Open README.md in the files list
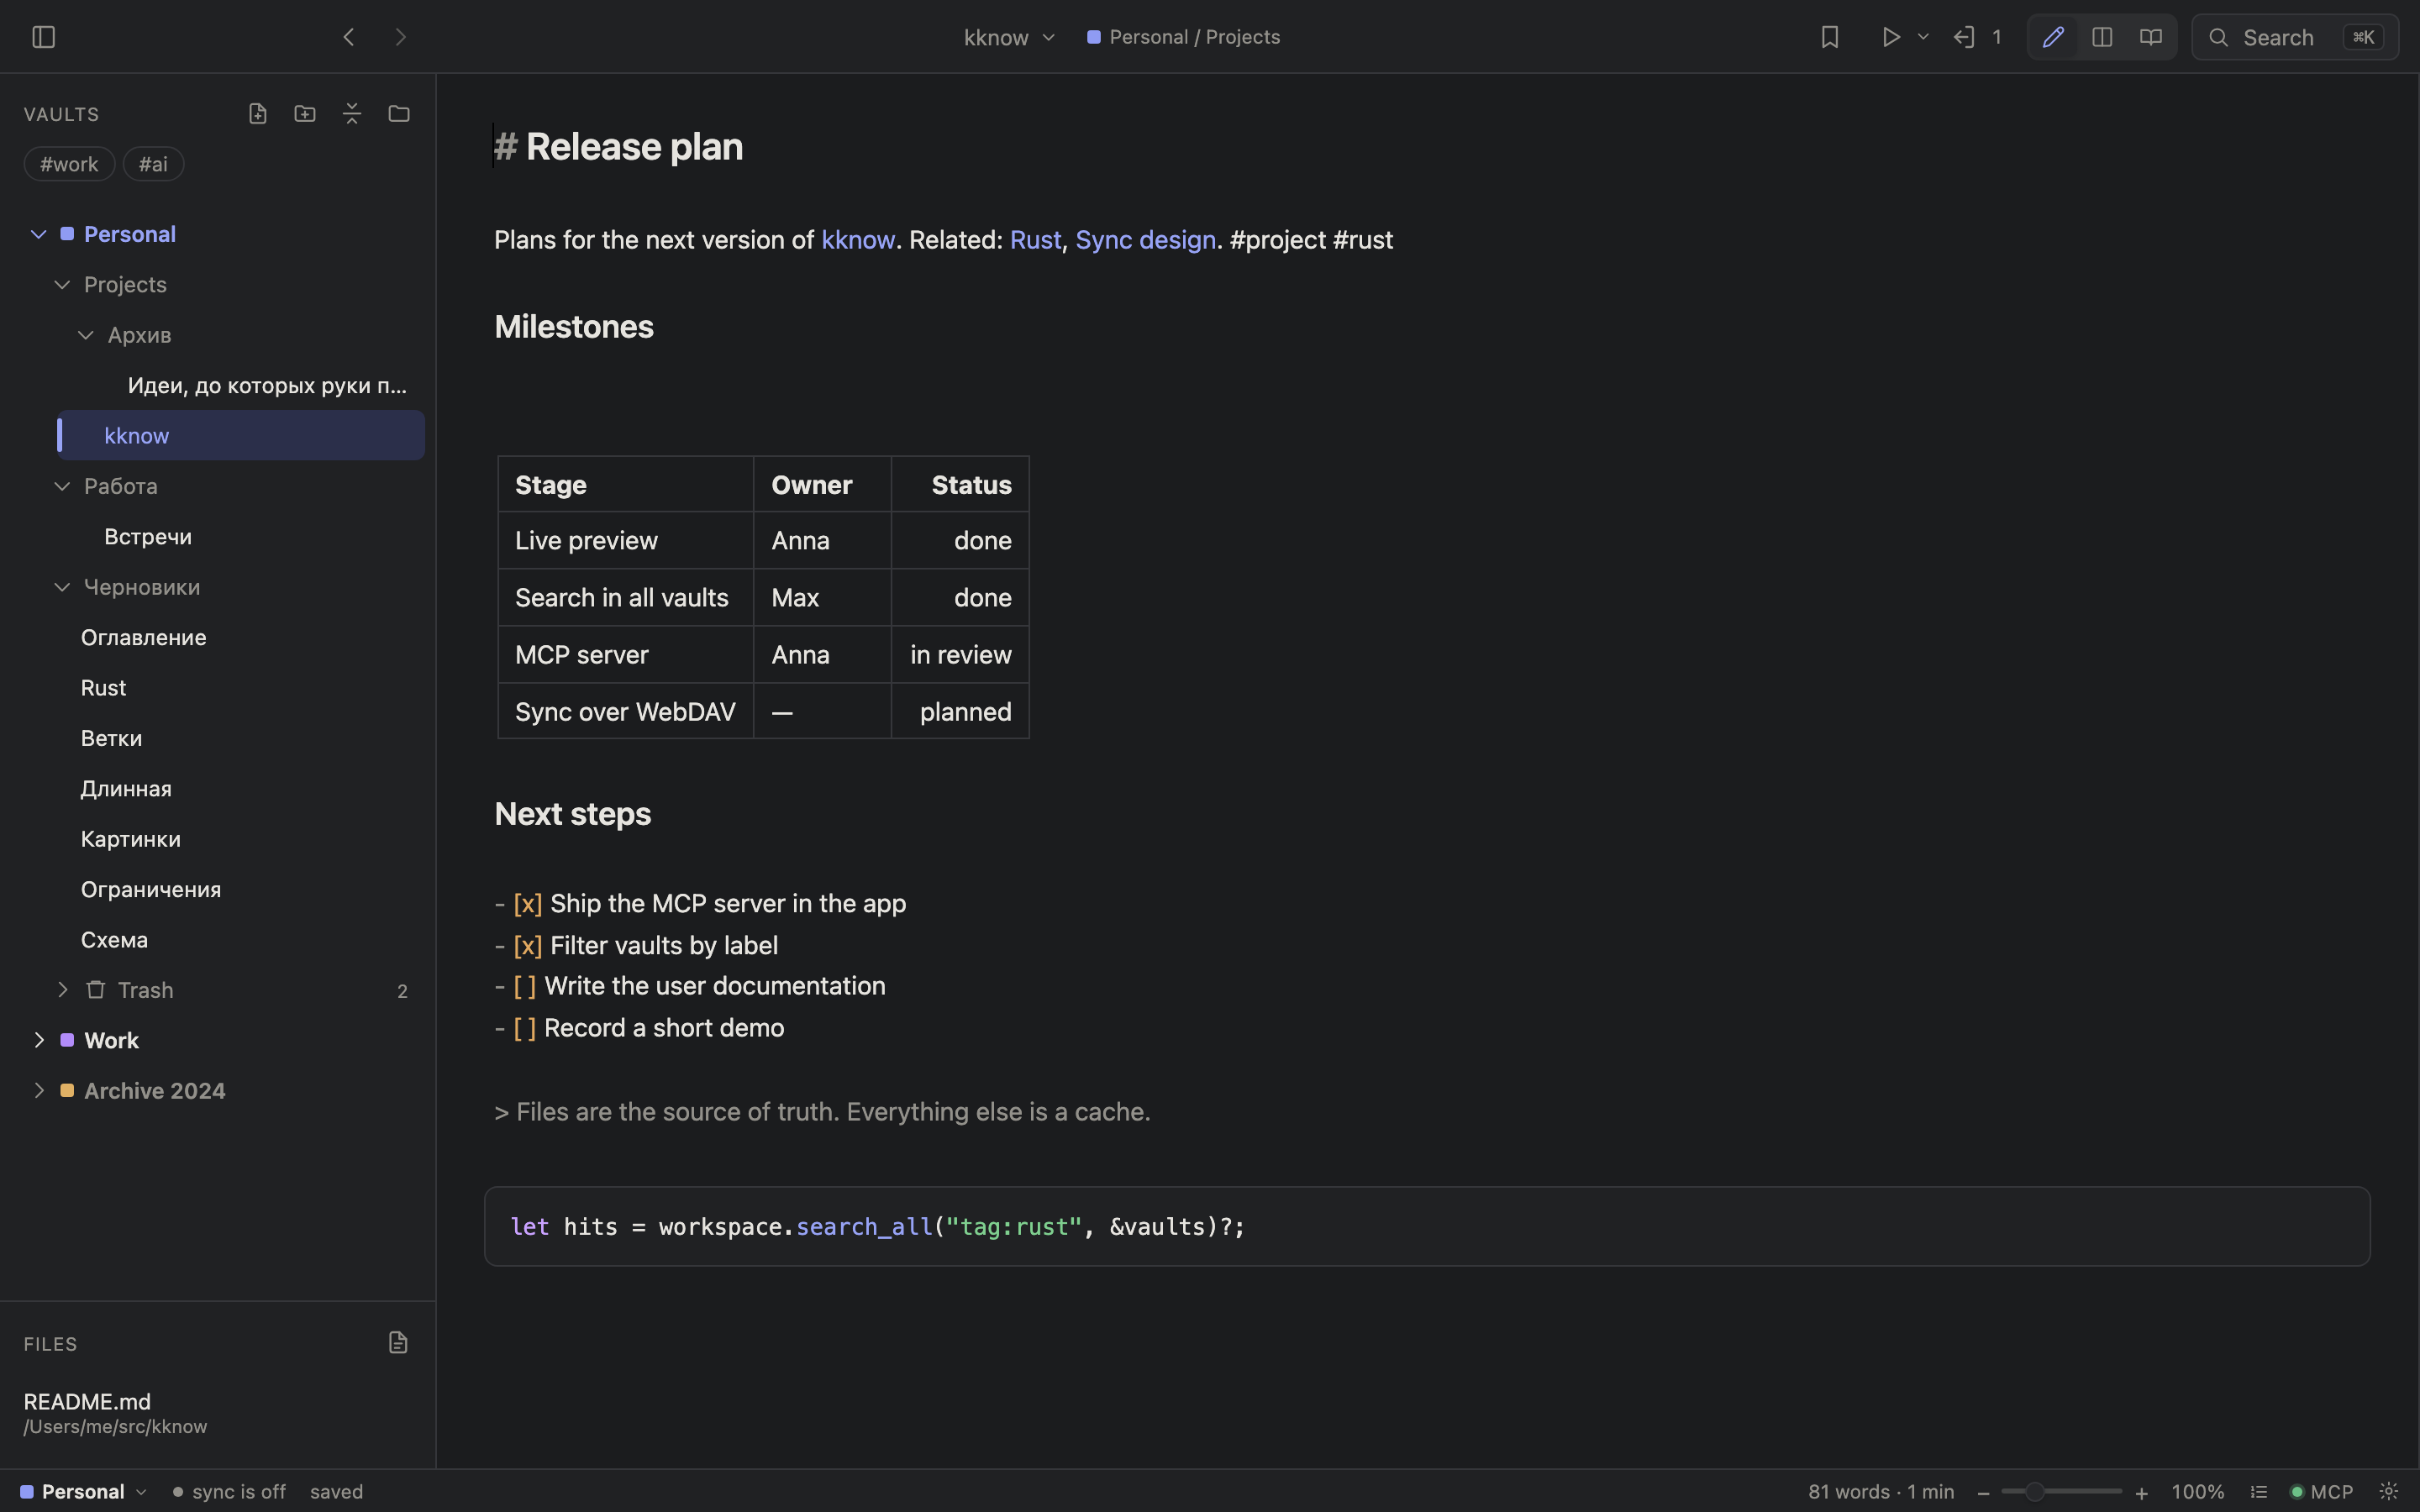The width and height of the screenshot is (2420, 1512). pos(115,1413)
